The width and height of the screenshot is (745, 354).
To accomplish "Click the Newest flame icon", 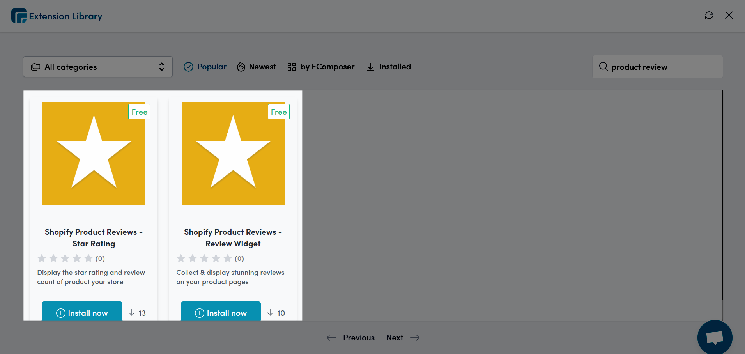I will [x=241, y=67].
